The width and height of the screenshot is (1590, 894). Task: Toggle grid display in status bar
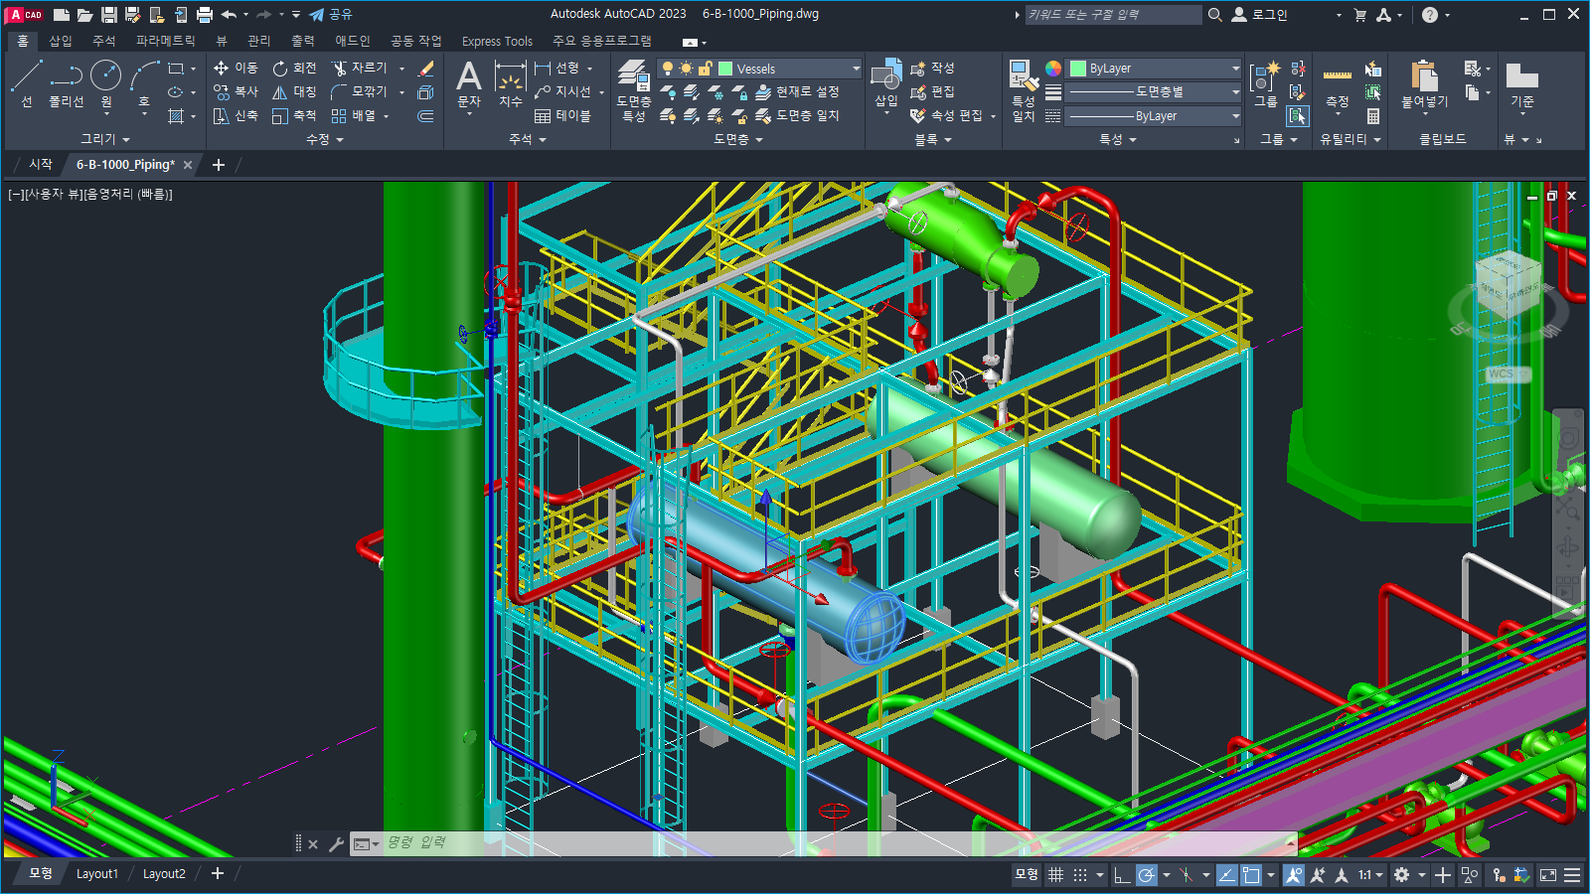(x=1055, y=875)
